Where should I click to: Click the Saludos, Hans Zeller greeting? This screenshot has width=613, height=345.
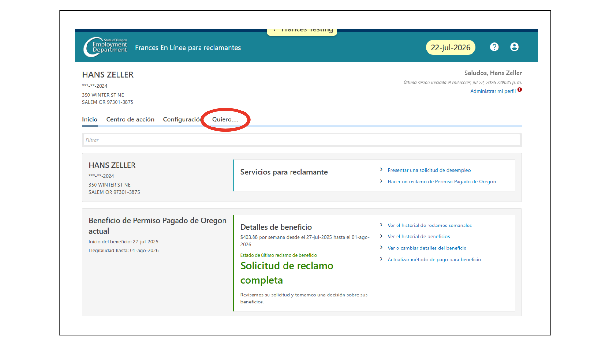point(493,73)
